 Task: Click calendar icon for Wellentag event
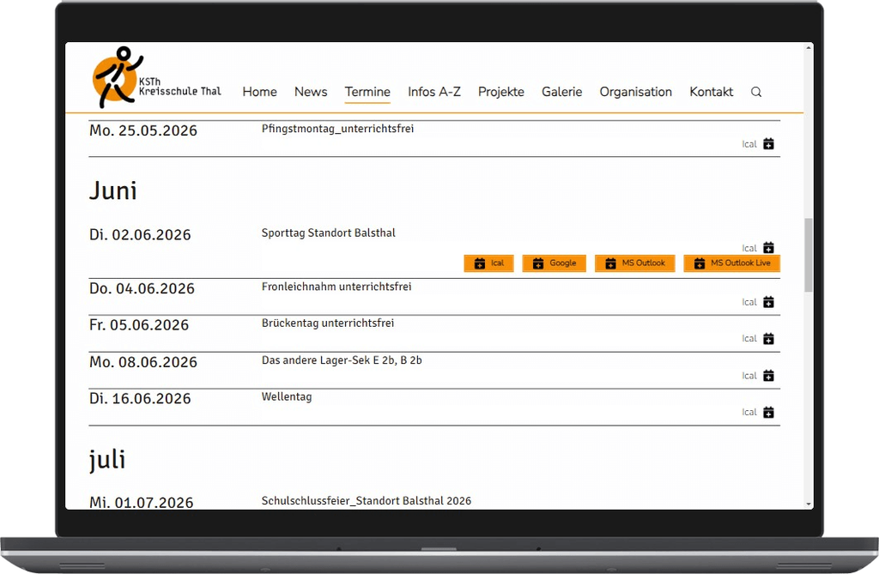[x=768, y=413]
